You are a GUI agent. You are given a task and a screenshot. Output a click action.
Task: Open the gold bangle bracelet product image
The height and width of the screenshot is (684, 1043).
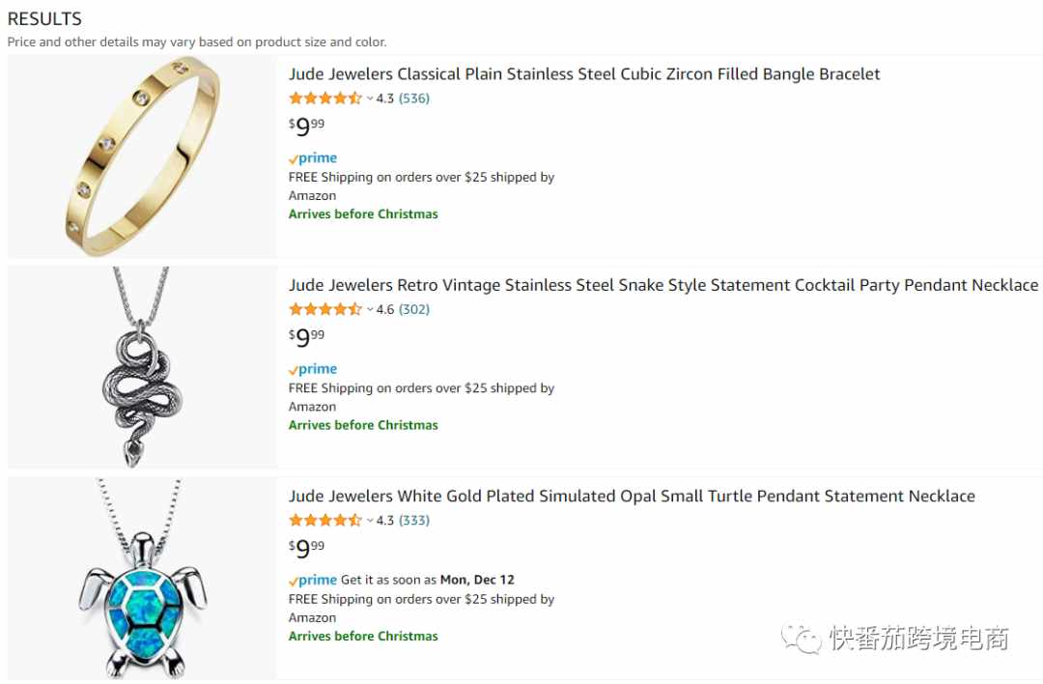click(x=142, y=157)
